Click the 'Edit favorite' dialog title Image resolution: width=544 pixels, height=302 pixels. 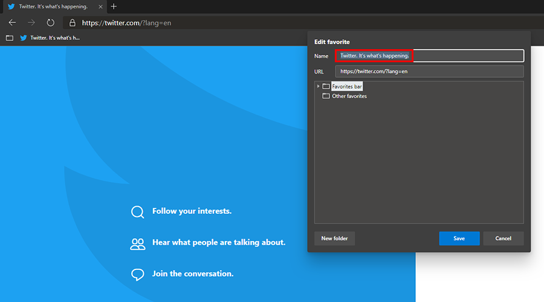click(332, 42)
